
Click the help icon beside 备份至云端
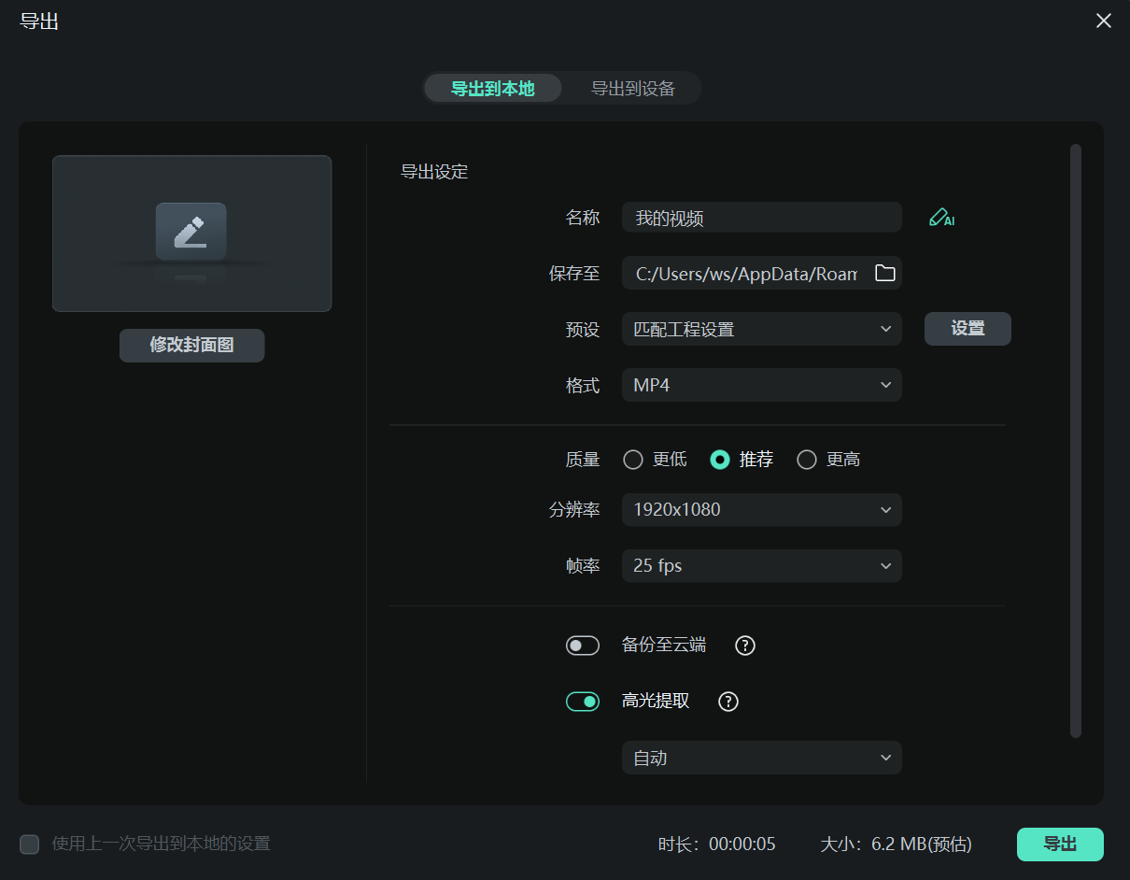click(x=744, y=646)
